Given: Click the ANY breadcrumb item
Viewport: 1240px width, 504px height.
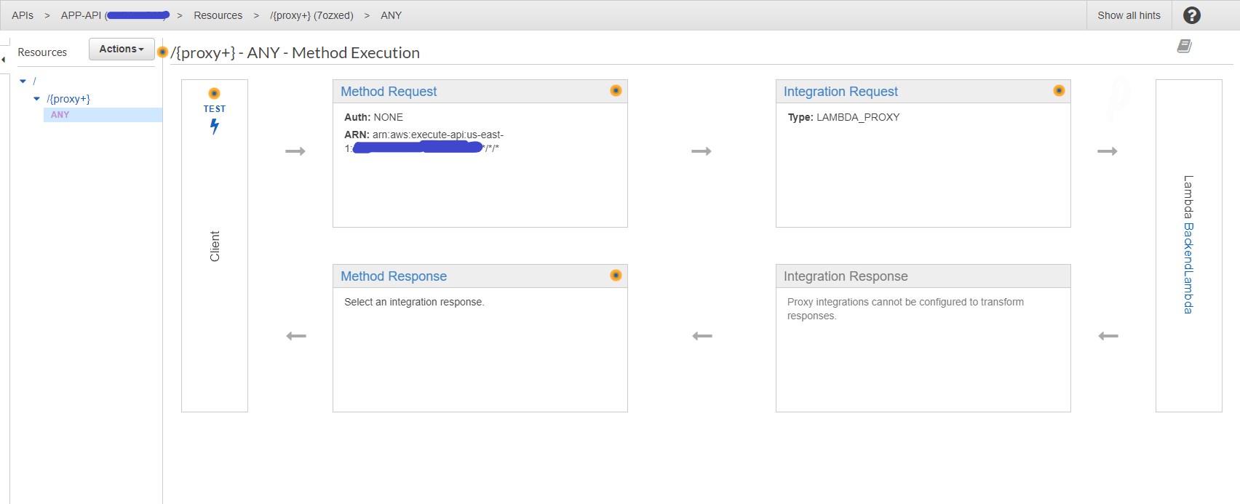Looking at the screenshot, I should pos(391,15).
